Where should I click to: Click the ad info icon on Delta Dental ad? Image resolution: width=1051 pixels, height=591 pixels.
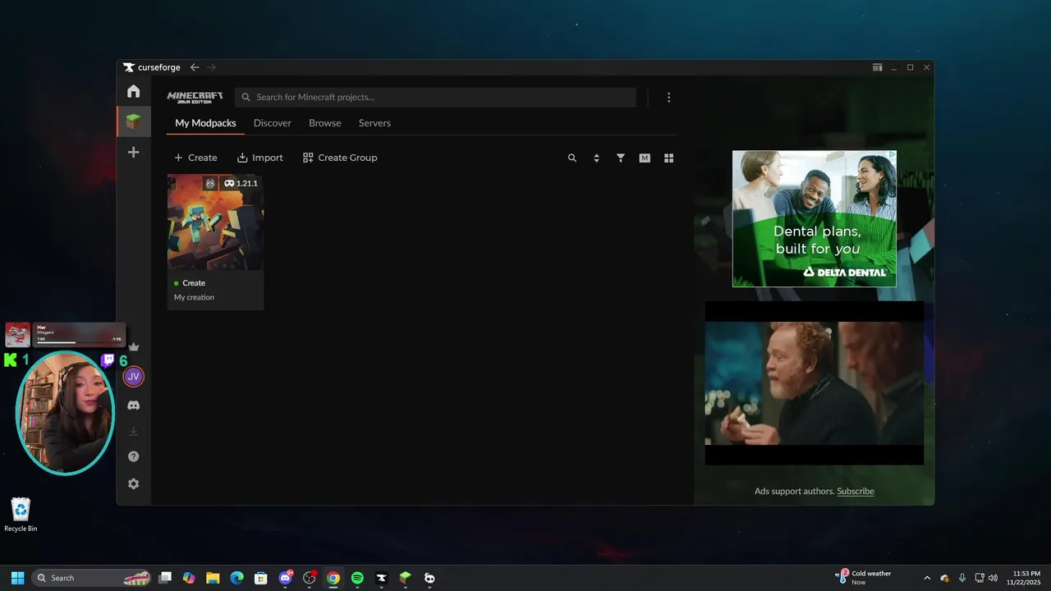click(892, 154)
